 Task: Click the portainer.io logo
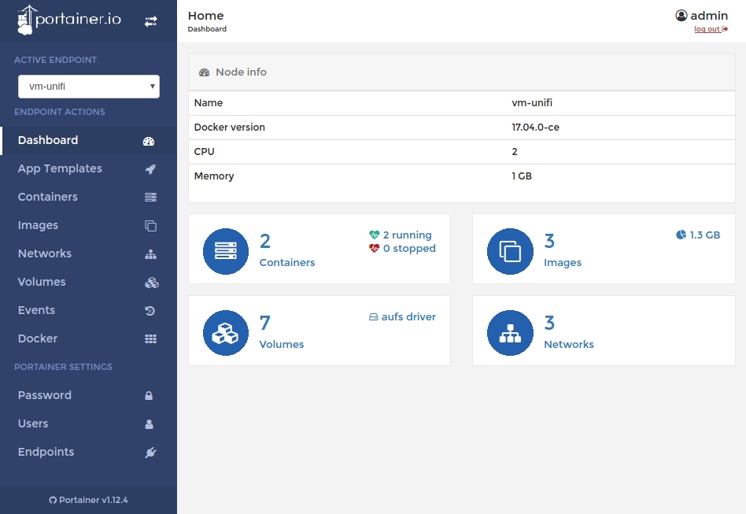69,20
